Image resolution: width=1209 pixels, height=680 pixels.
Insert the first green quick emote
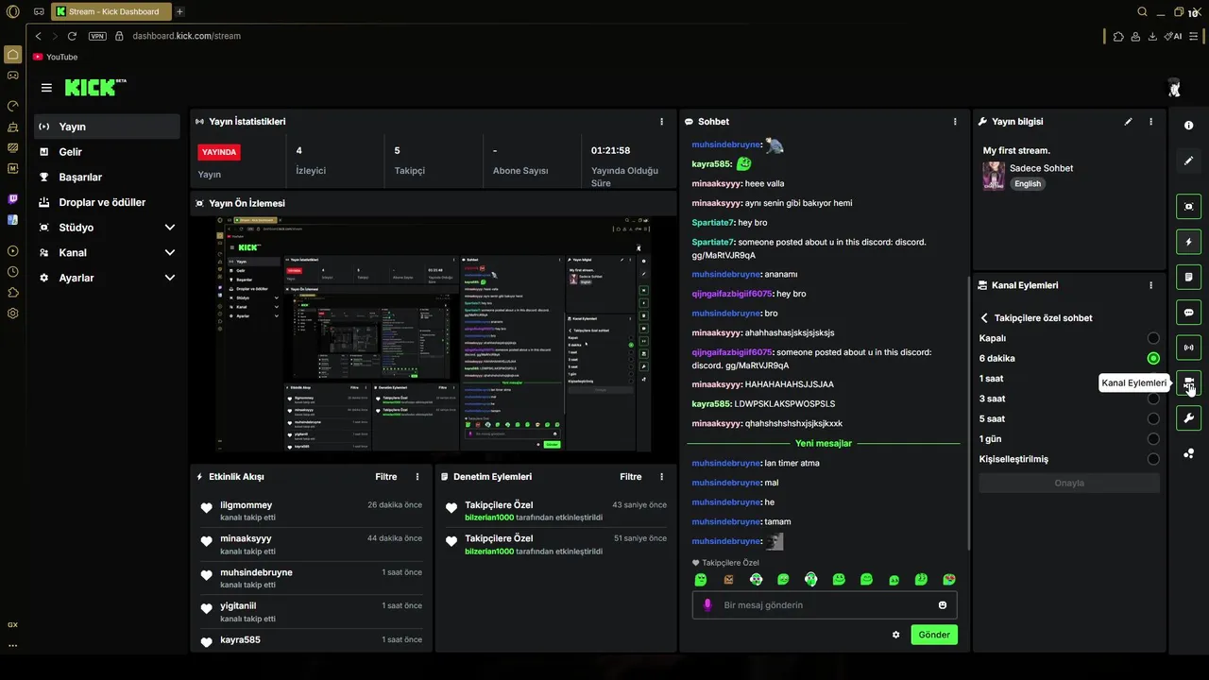tap(701, 579)
